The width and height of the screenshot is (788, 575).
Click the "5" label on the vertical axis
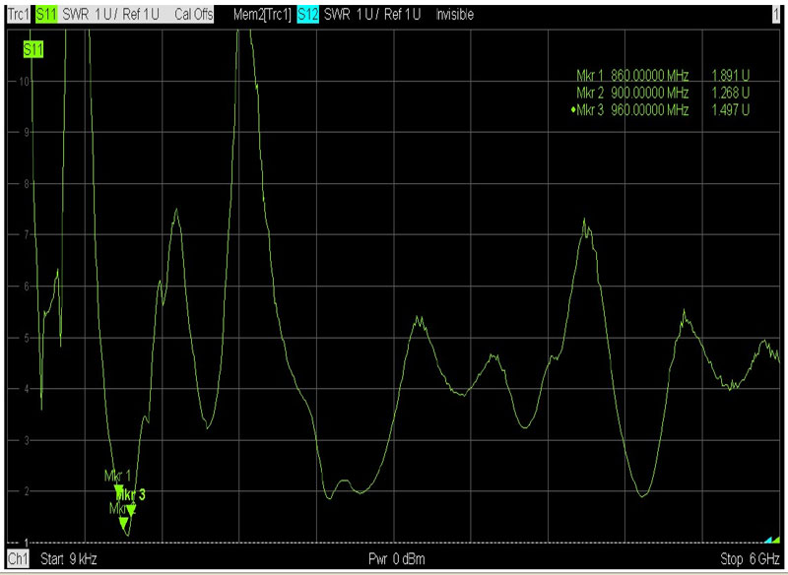(x=27, y=338)
